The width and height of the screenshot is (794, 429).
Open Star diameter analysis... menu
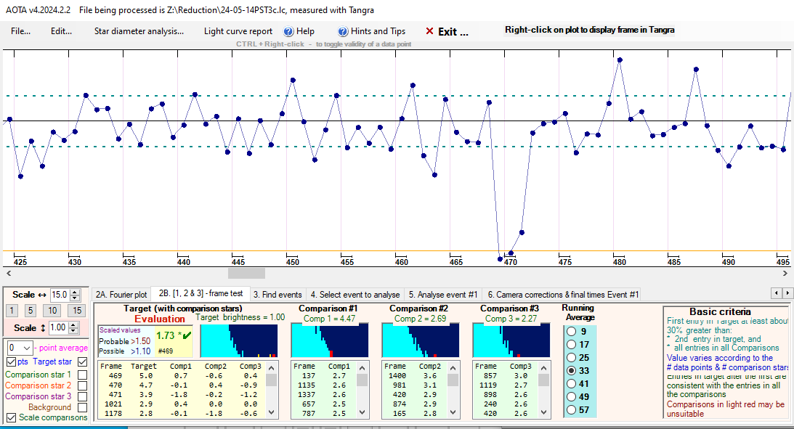coord(139,31)
